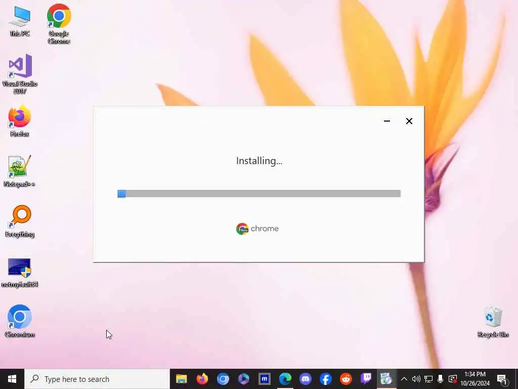Open the clock showing 1:34 PM
518x389 pixels.
pyautogui.click(x=475, y=379)
